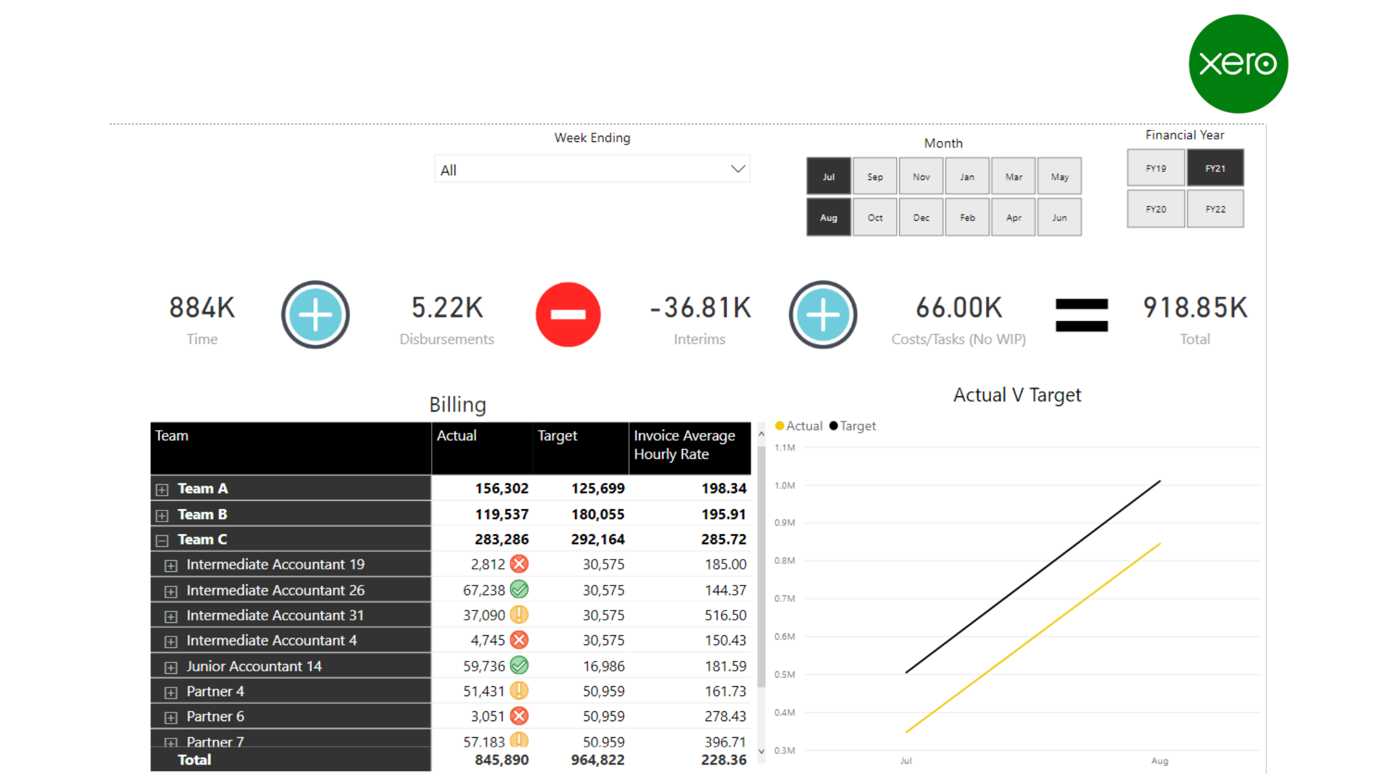This screenshot has width=1376, height=774.
Task: Expand Intermediate Accountant 4 row
Action: pos(171,642)
